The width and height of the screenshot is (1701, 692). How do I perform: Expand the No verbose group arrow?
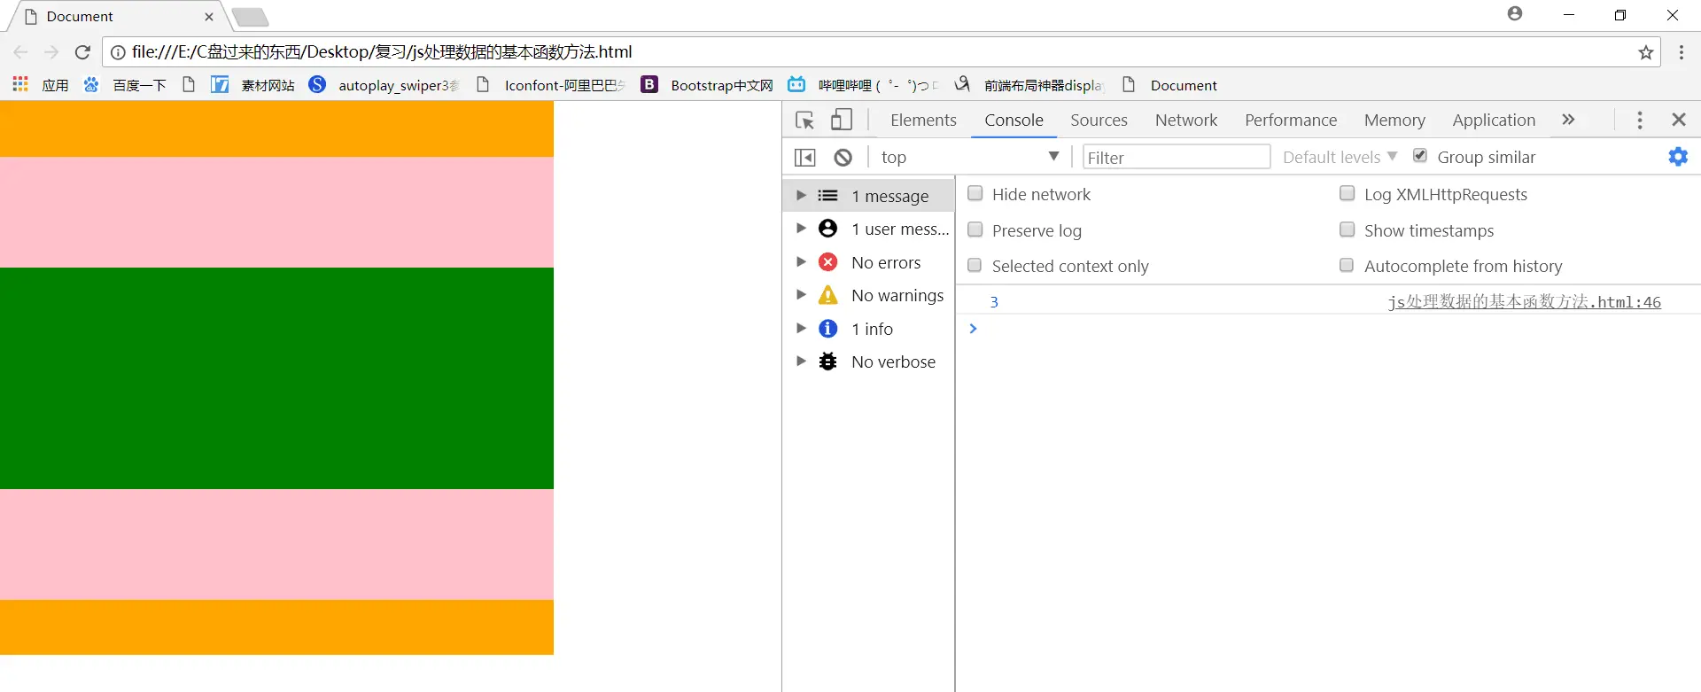point(801,361)
